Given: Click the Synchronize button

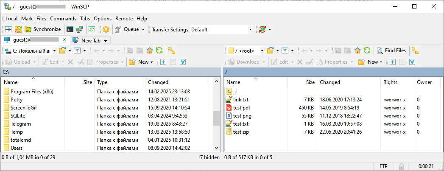Looking at the screenshot, I should [43, 29].
